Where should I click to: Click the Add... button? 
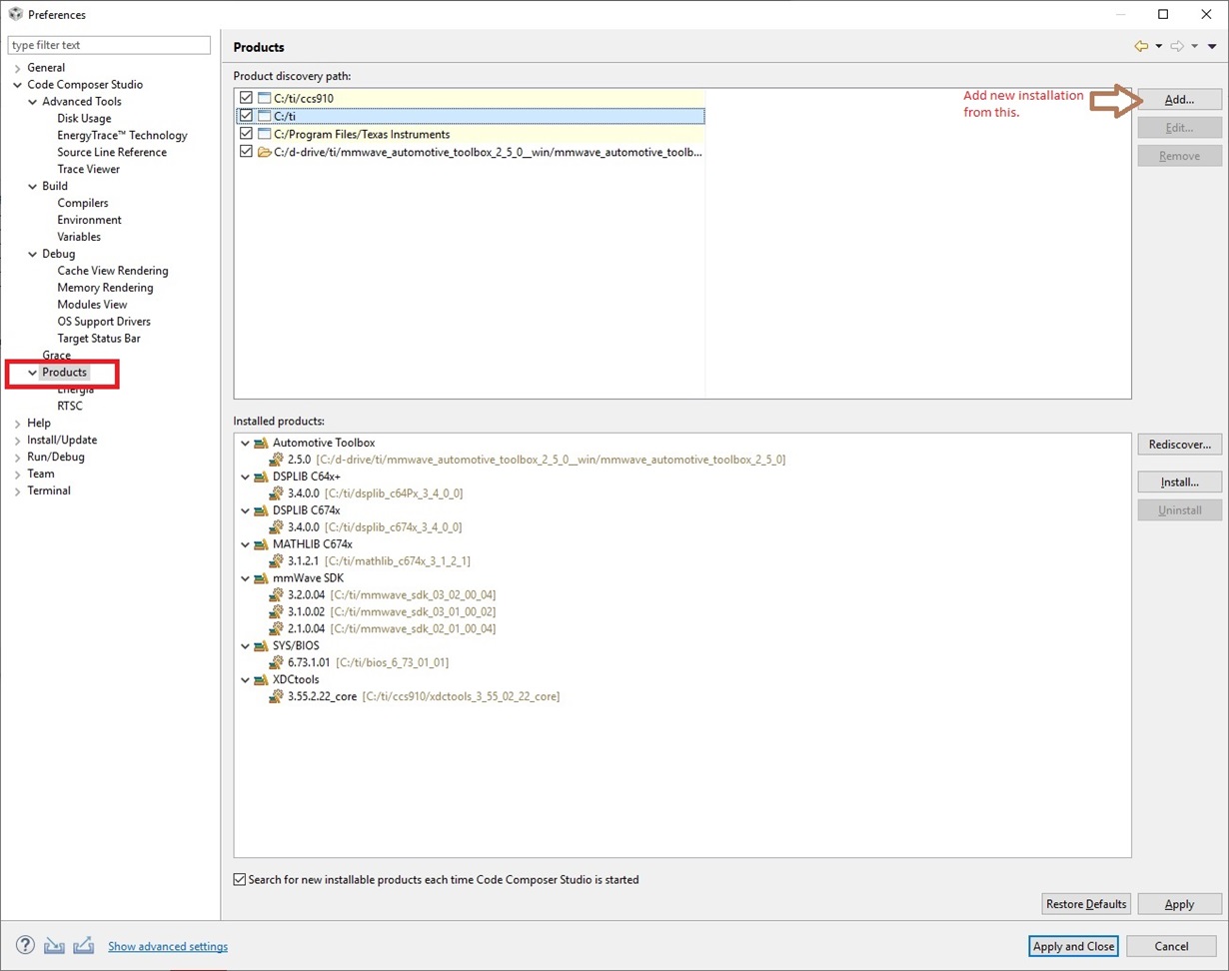coord(1179,100)
